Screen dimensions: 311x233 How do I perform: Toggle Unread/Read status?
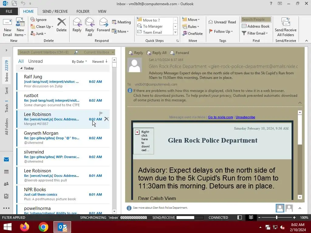click(x=222, y=22)
